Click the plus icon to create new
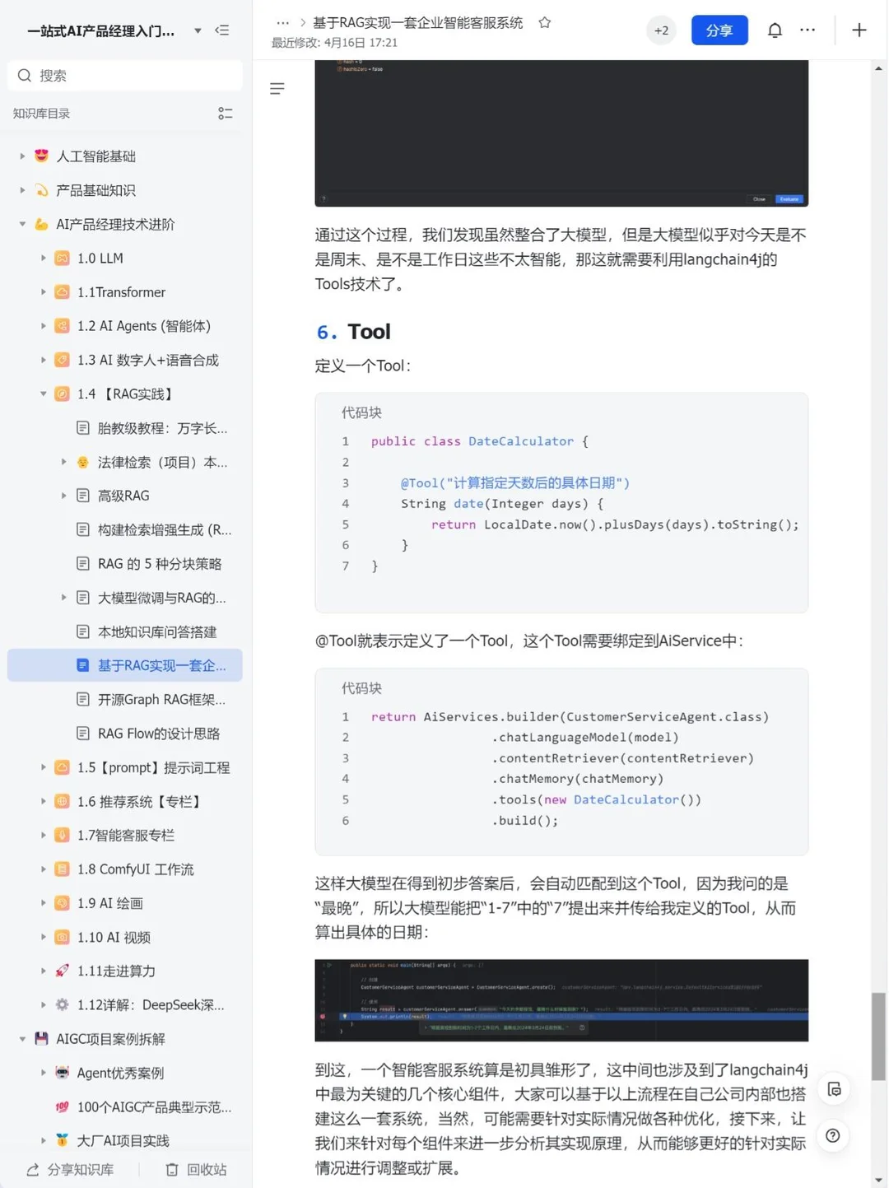Viewport: 889px width, 1188px height. pos(859,30)
